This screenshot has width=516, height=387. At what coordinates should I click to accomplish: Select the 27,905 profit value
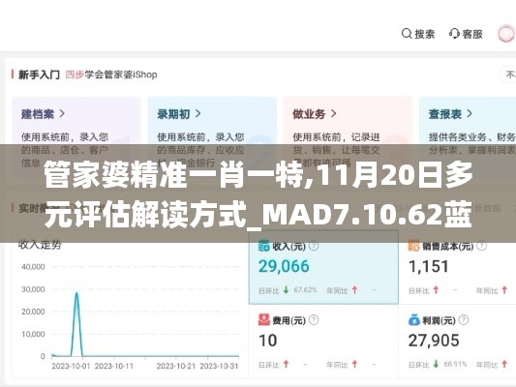pyautogui.click(x=434, y=341)
